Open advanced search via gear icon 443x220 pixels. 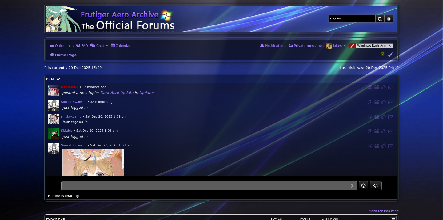tap(389, 19)
